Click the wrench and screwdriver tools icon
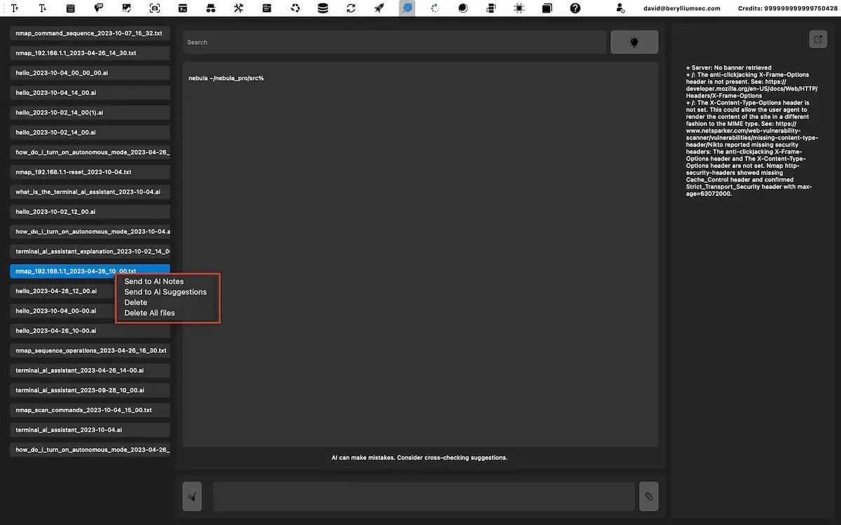This screenshot has width=841, height=525. tap(238, 8)
